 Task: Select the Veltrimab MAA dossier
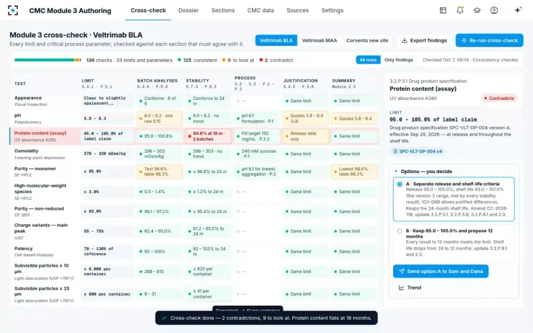[319, 40]
